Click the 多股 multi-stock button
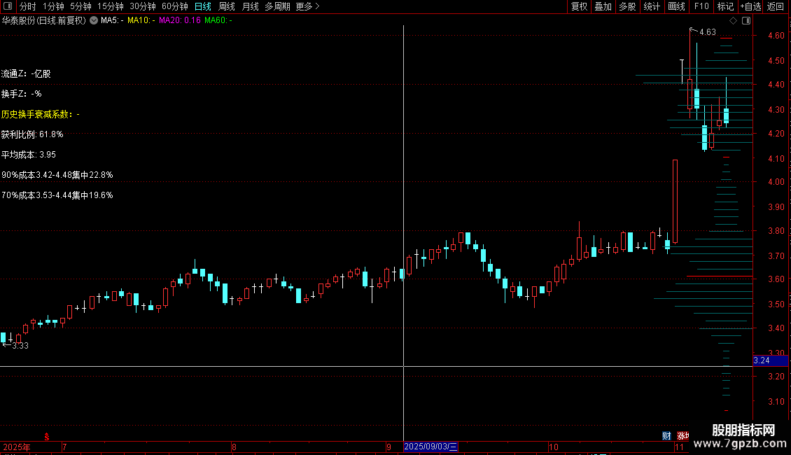 tap(628, 6)
